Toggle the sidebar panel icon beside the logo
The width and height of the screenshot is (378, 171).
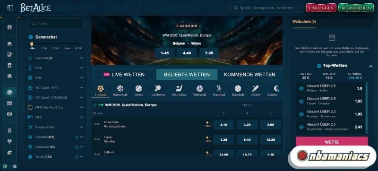point(10,8)
